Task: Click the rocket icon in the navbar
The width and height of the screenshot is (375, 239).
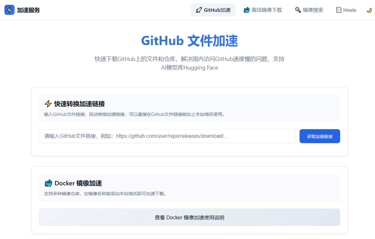Action: (x=199, y=10)
